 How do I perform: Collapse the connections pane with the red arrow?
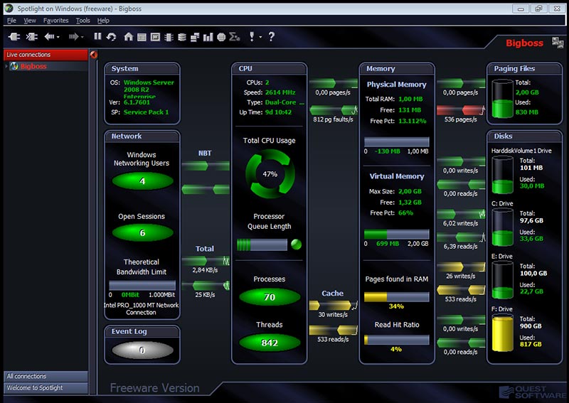[94, 55]
